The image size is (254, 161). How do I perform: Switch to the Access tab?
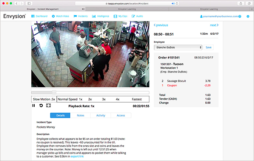[121, 115]
